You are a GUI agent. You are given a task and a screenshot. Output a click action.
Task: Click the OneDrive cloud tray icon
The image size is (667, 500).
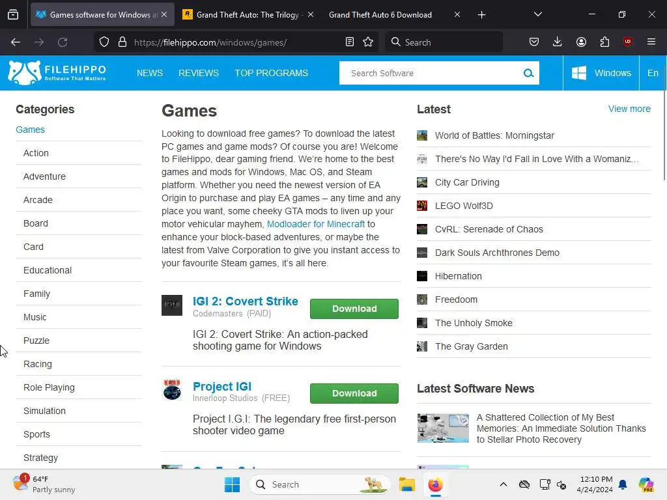[x=524, y=484]
